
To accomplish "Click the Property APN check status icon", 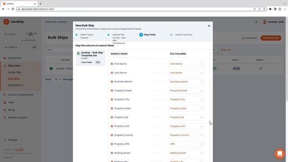I will tap(112, 144).
